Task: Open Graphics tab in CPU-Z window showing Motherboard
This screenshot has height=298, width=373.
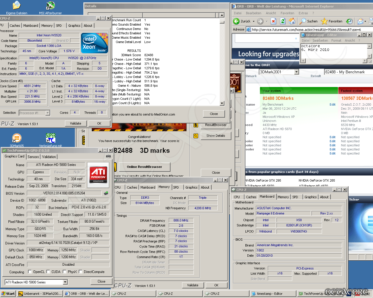Action: click(310, 197)
